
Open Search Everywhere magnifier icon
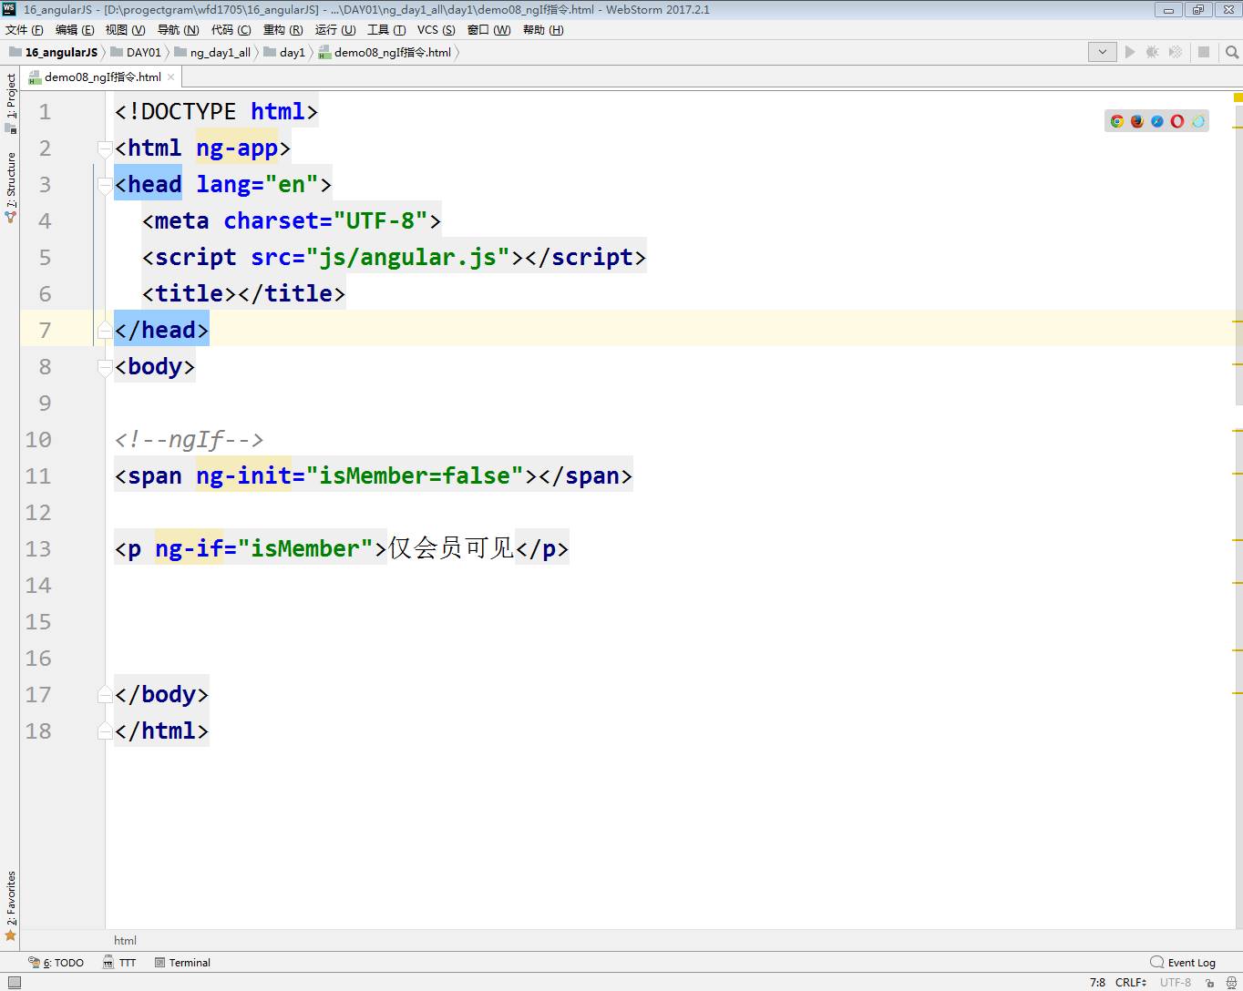point(1232,52)
